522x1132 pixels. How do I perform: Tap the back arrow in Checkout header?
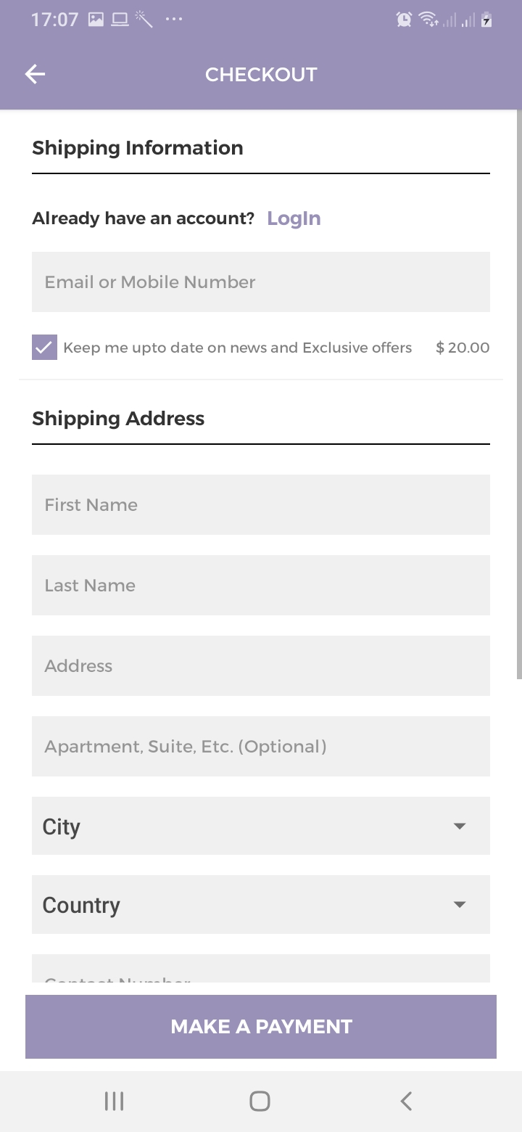35,74
